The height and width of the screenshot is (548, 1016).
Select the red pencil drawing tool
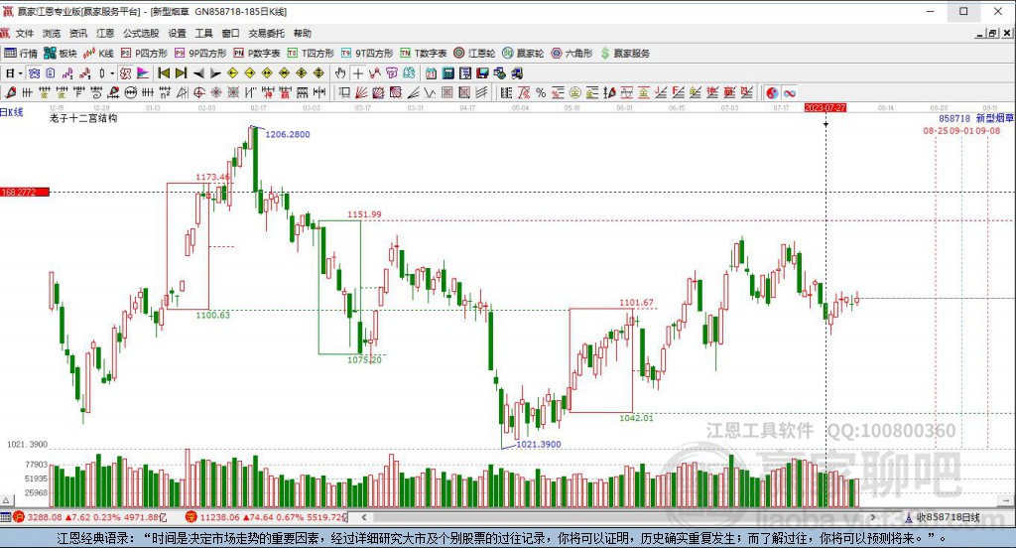tap(10, 92)
